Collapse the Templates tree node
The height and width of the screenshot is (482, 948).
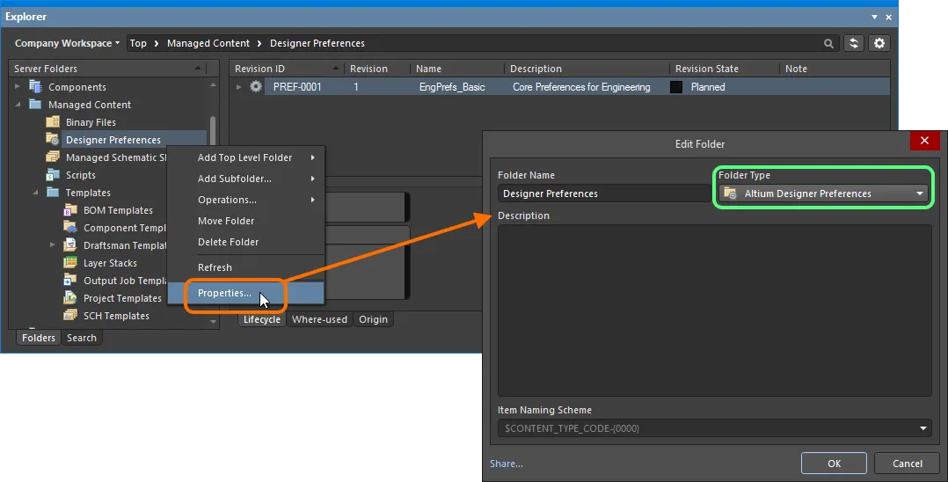click(x=35, y=193)
